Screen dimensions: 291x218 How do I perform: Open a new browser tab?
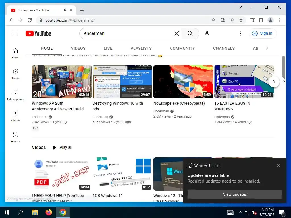pos(82,10)
